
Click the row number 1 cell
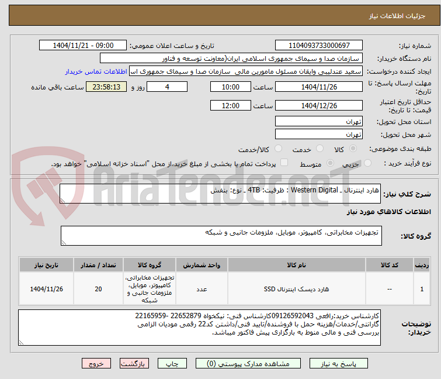(422, 289)
